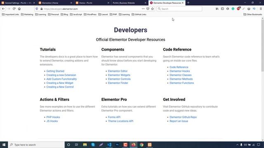This screenshot has height=148, width=264.
Task: Open the GitHub Links bookmark folder
Action: pyautogui.click(x=139, y=14)
